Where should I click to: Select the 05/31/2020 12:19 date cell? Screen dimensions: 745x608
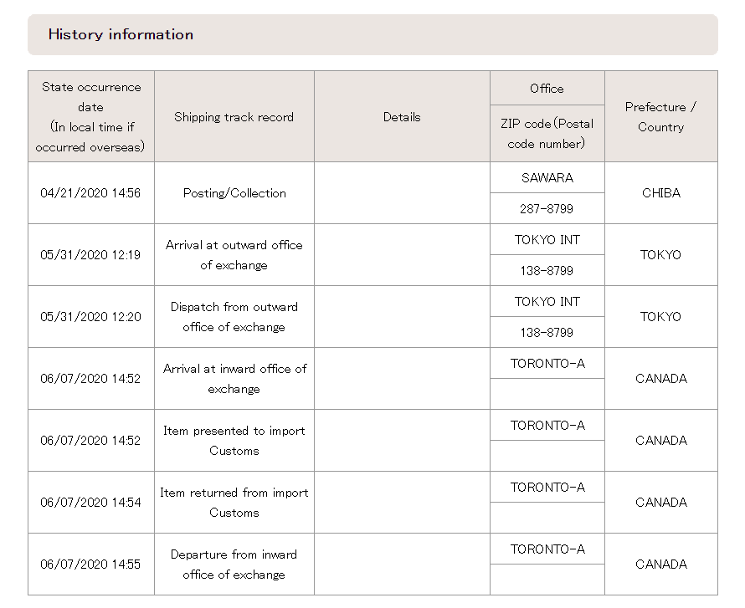coord(90,255)
